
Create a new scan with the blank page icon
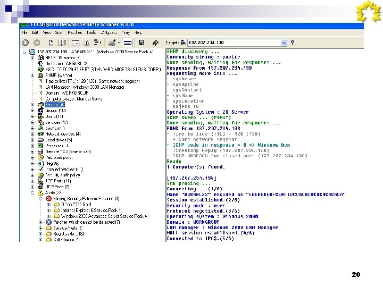click(51, 43)
